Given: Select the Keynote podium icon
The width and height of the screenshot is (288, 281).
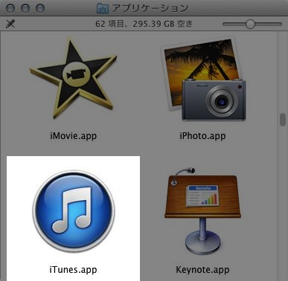Looking at the screenshot, I should pos(202,211).
